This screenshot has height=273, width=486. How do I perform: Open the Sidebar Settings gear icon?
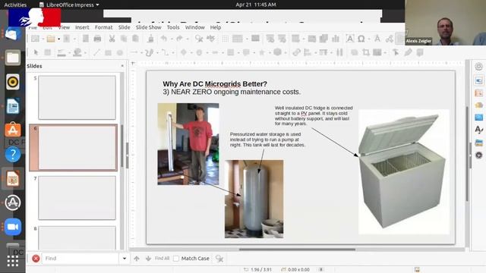point(479,66)
